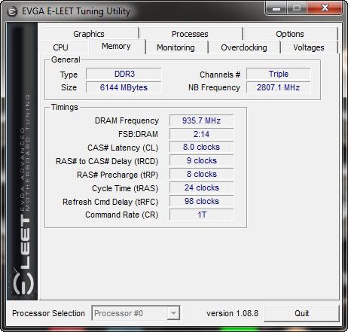Open the Processes tab

pyautogui.click(x=190, y=34)
